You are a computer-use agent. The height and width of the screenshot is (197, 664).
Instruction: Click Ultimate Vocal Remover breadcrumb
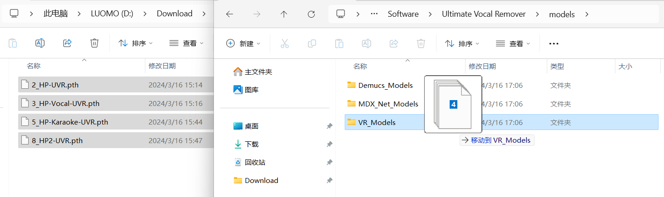484,14
